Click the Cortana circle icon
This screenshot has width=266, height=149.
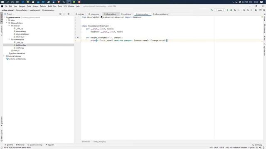point(12,2)
